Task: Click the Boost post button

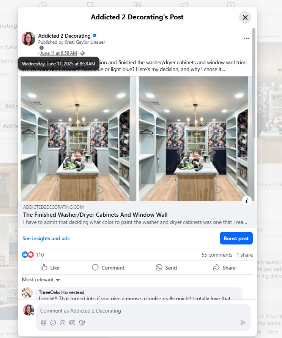Action: (x=236, y=238)
